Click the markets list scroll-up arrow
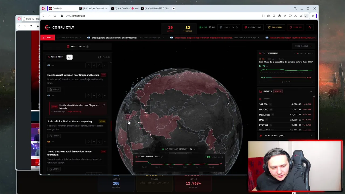345x194 pixels. tap(314, 96)
